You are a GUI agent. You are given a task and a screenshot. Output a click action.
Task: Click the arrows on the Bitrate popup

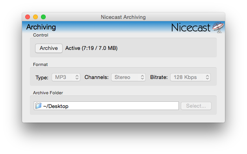coord(207,77)
